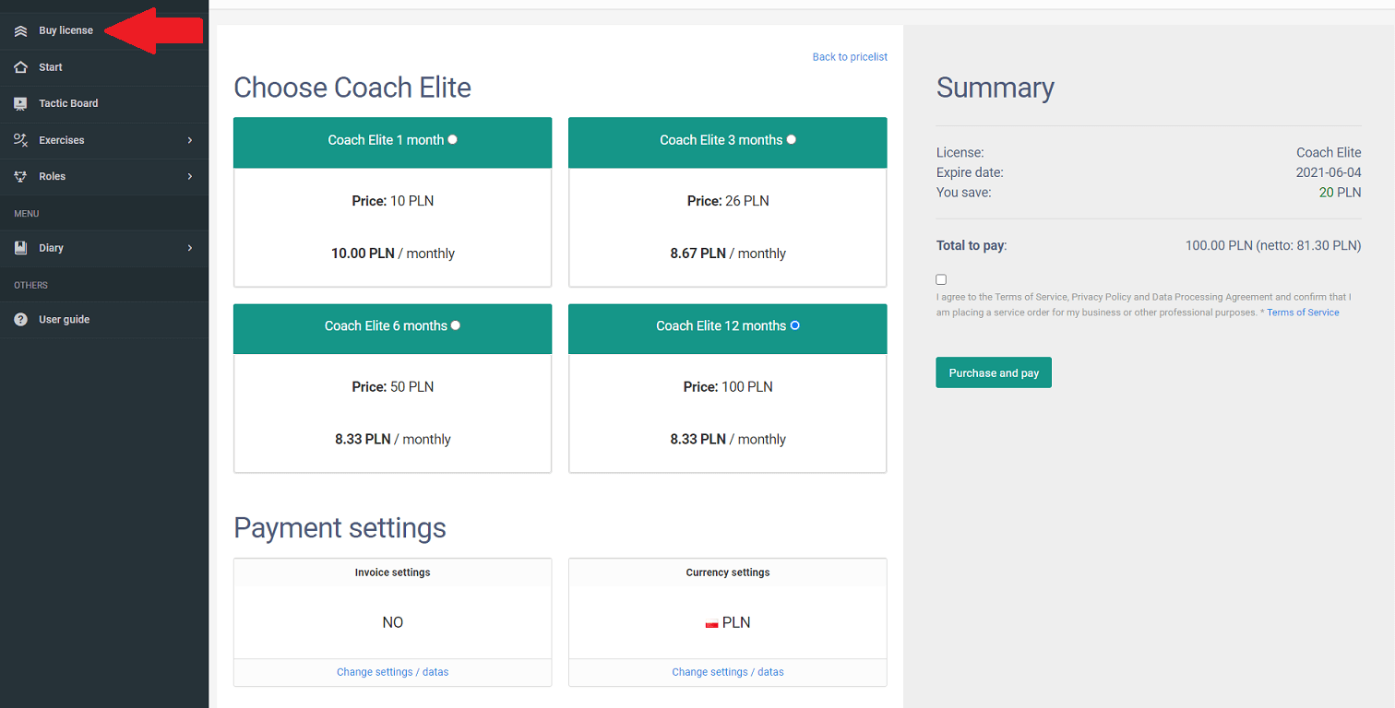Click the Buy license stacked layers icon
The height and width of the screenshot is (708, 1395).
point(20,31)
